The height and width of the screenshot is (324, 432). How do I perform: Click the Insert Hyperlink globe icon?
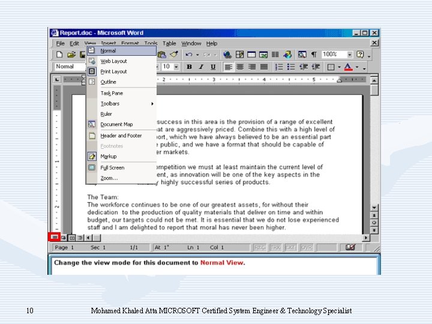[227, 55]
